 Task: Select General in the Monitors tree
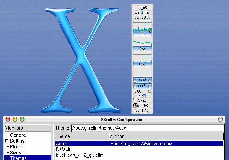[x=18, y=135]
